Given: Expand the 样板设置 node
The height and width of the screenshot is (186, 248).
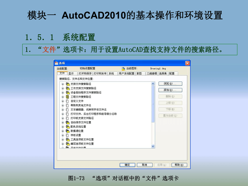Looking at the screenshot, I should 63,135.
